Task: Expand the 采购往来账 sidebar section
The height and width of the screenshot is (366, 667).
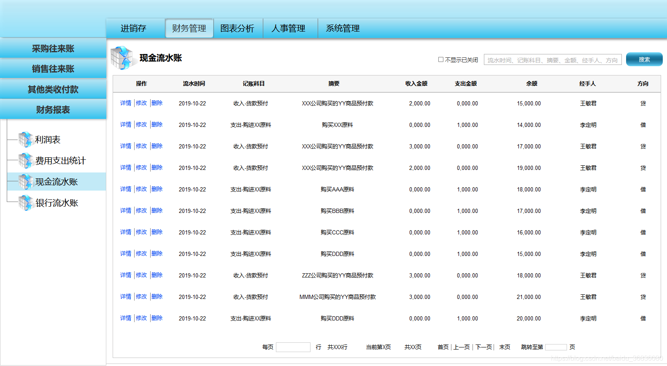Action: coord(53,48)
